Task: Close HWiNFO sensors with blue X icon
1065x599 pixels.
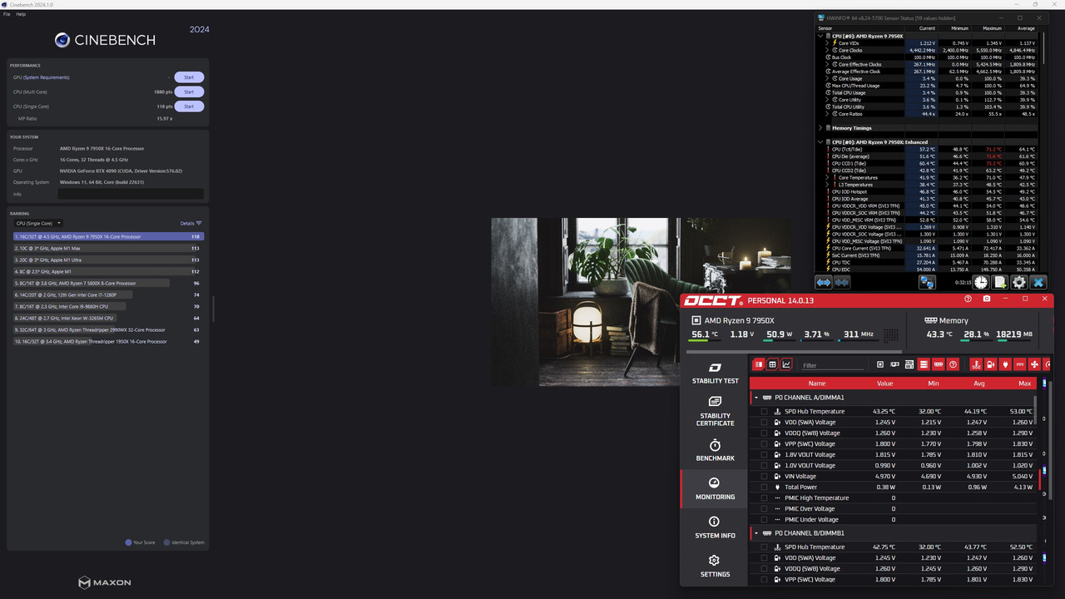Action: [1038, 283]
